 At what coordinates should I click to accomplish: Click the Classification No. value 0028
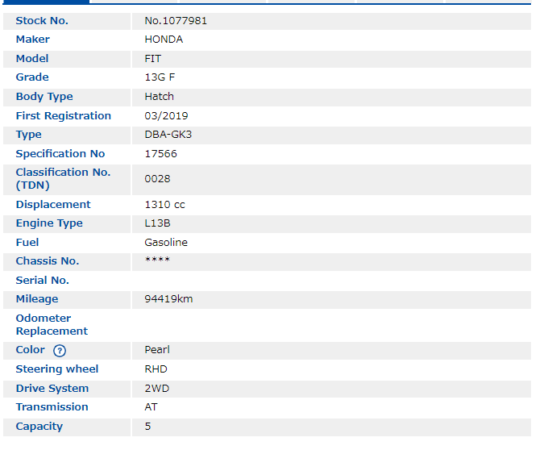[157, 179]
